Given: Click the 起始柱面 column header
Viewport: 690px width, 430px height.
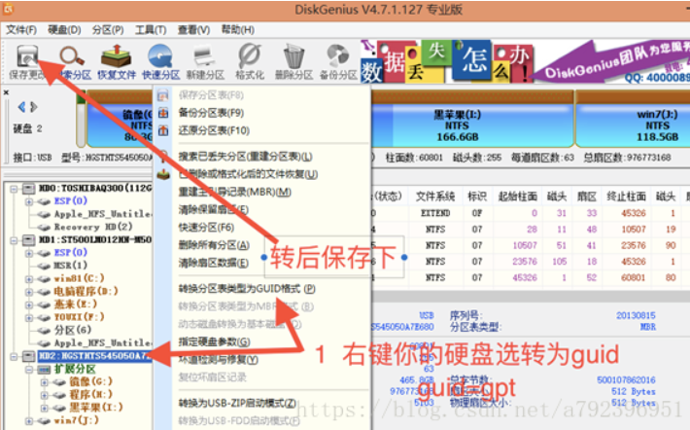Looking at the screenshot, I should pos(517,197).
